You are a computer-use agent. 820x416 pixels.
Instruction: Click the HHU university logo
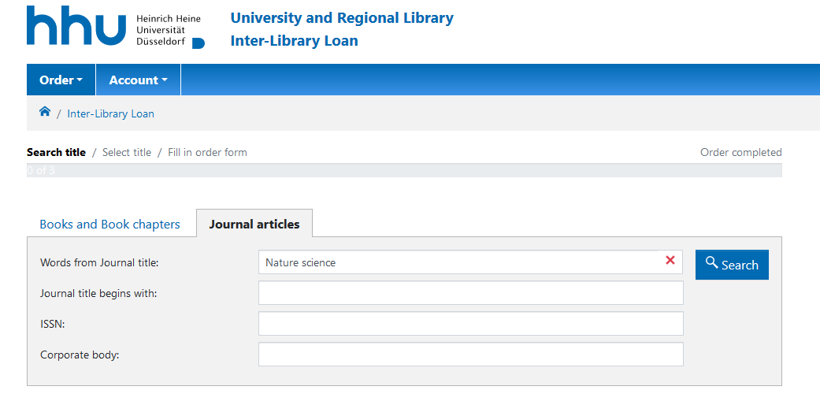[115, 27]
